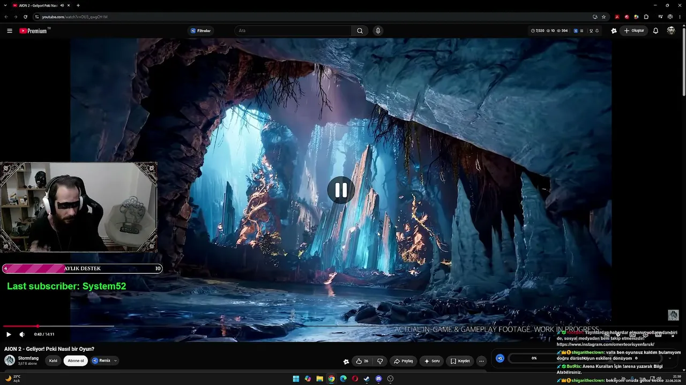Open Windows Start menu

(296, 379)
